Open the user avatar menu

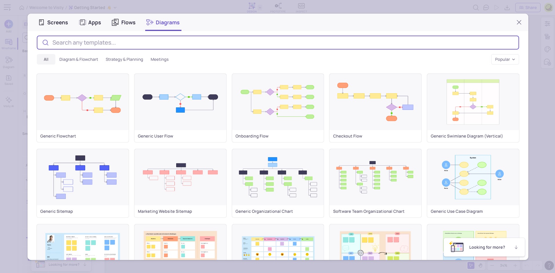(548, 8)
